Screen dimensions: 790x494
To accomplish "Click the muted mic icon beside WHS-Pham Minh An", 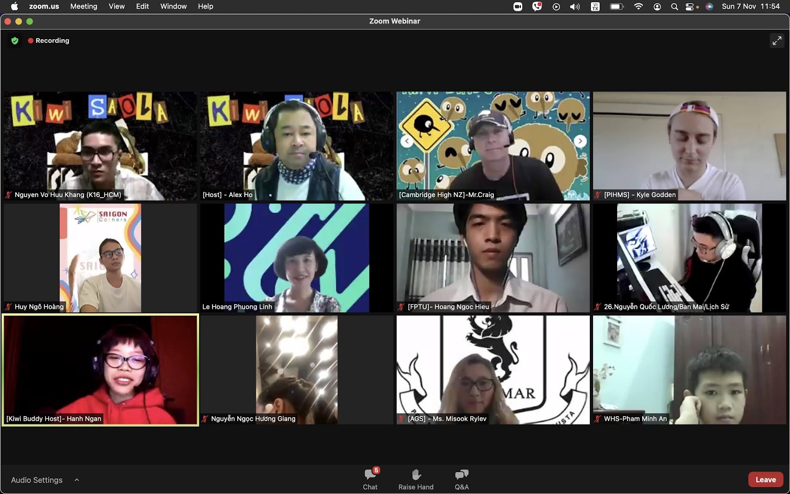I will pos(598,419).
